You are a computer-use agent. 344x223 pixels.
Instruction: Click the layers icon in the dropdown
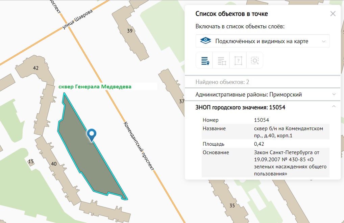[205, 41]
